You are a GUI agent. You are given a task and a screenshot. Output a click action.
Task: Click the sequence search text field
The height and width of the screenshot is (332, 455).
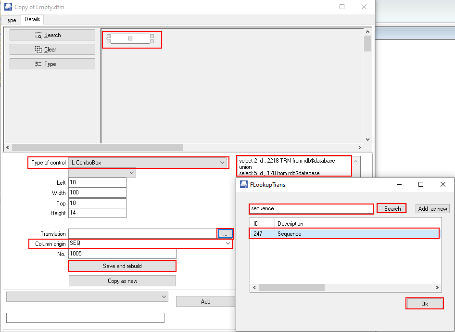tap(311, 209)
